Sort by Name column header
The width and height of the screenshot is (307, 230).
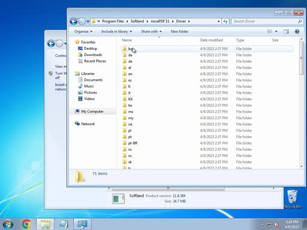pos(127,40)
